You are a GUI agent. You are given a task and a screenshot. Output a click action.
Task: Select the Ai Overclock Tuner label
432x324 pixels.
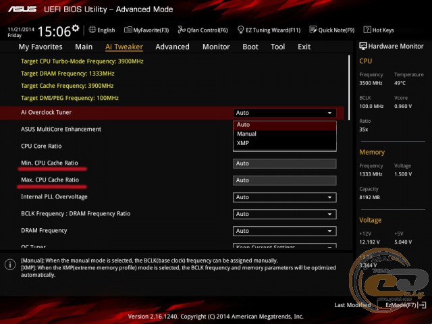tap(46, 113)
